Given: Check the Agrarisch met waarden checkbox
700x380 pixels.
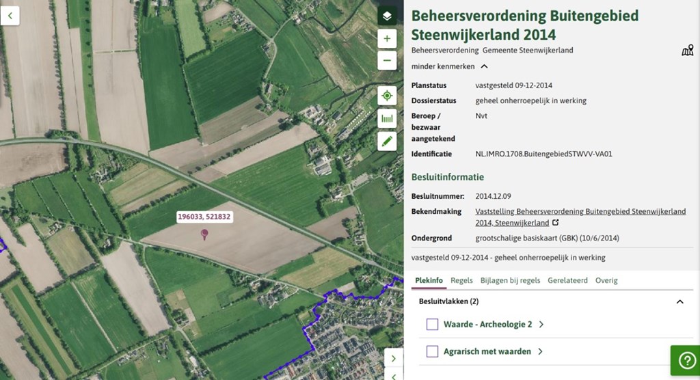Looking at the screenshot, I should 432,351.
